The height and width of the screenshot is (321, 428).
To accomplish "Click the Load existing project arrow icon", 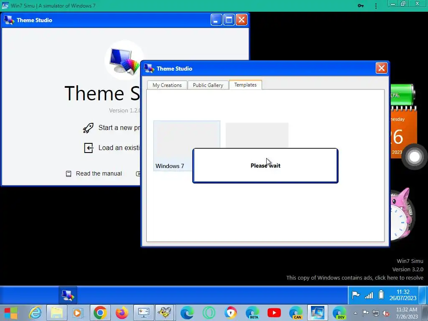I will (x=89, y=148).
